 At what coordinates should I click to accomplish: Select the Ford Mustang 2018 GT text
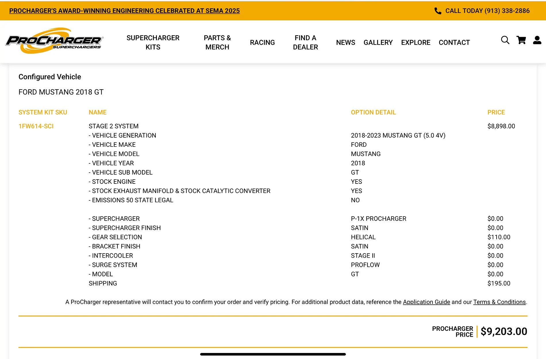coord(61,92)
